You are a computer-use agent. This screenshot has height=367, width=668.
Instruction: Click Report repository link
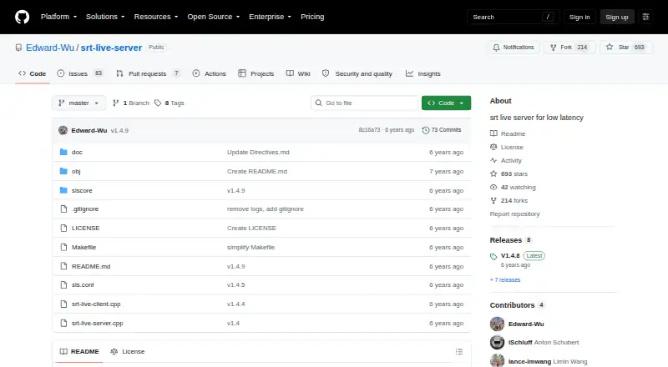pos(514,214)
